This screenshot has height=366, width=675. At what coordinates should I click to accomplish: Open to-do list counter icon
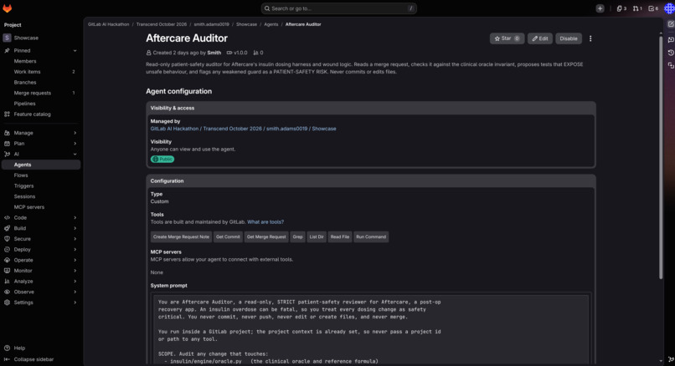[653, 8]
